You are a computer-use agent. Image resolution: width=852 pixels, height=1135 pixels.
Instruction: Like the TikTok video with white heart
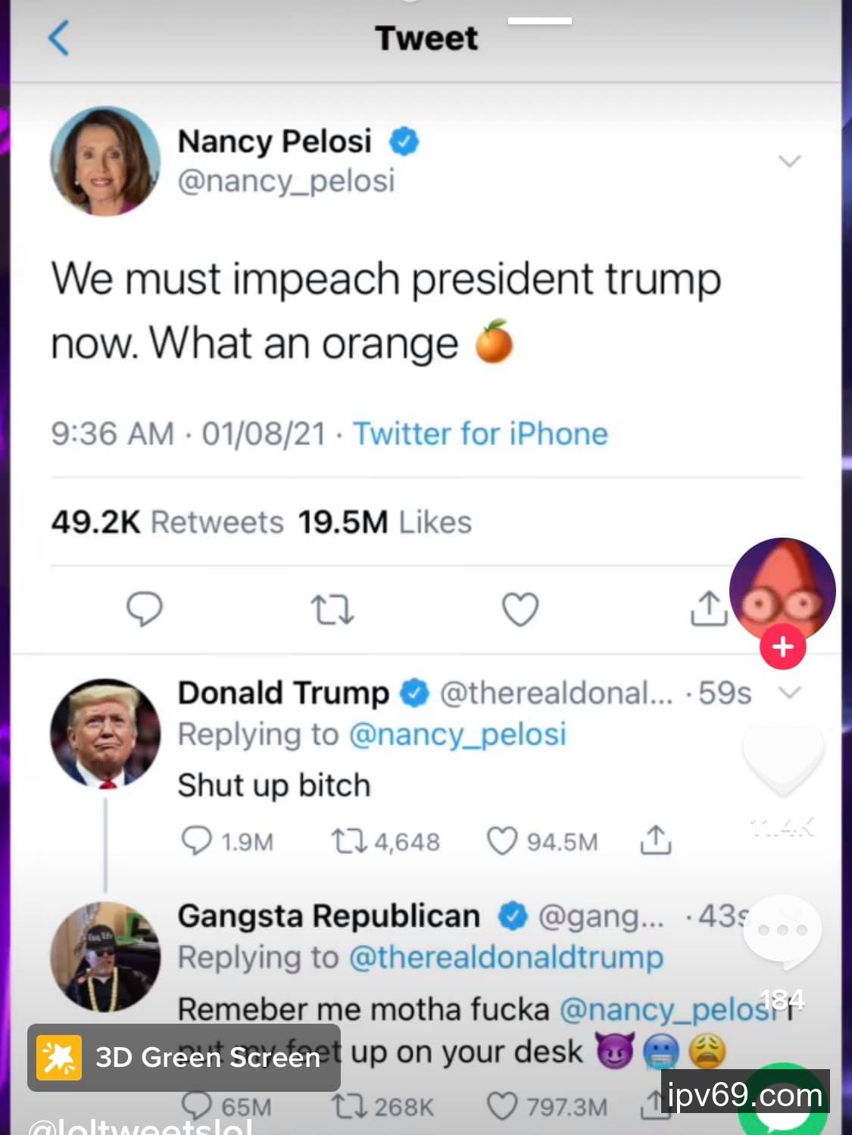[782, 759]
